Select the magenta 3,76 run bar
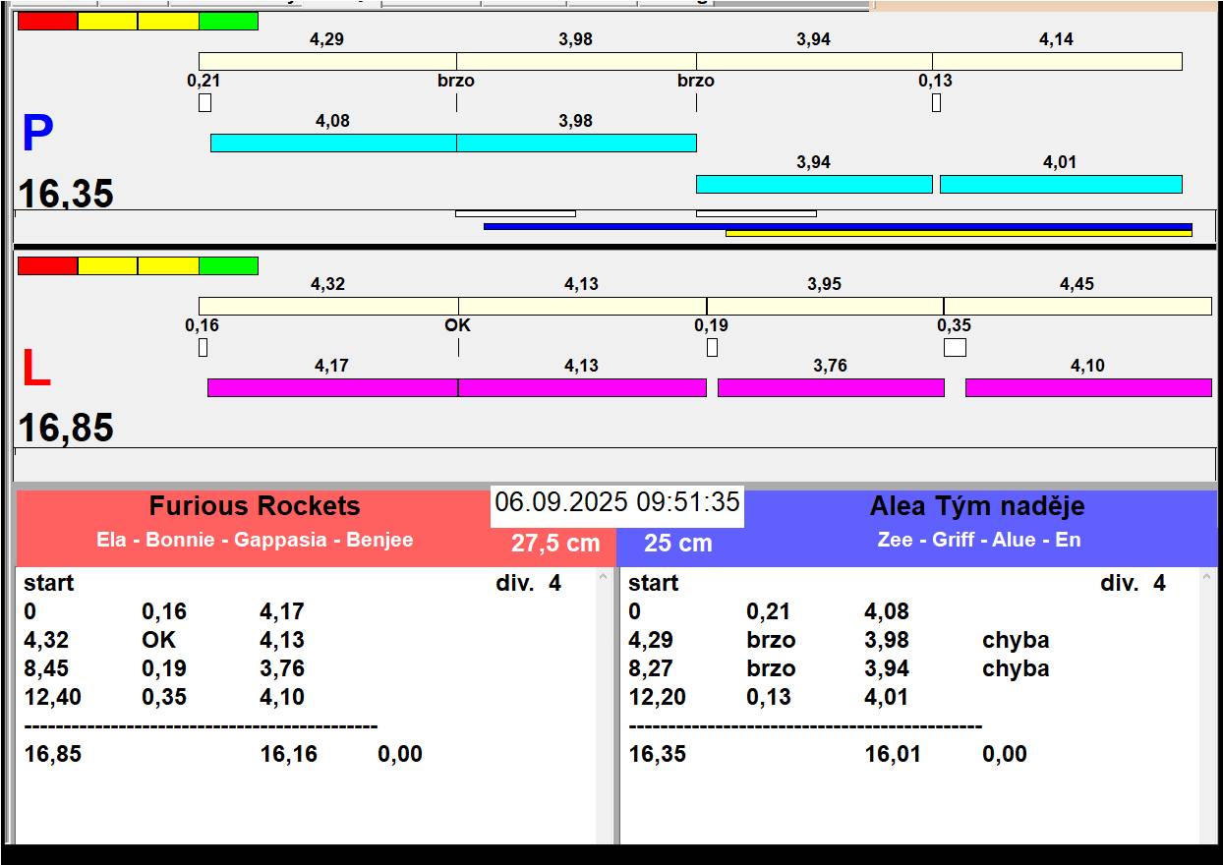This screenshot has width=1223, height=865. [830, 388]
